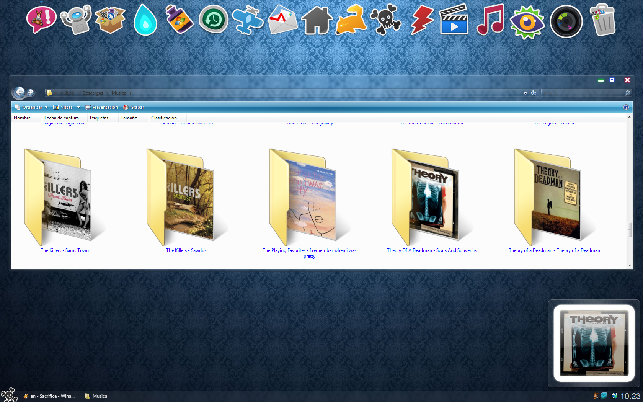This screenshot has width=643, height=402.
Task: Open the chevron after Descargas in breadcrumb
Action: pos(108,93)
